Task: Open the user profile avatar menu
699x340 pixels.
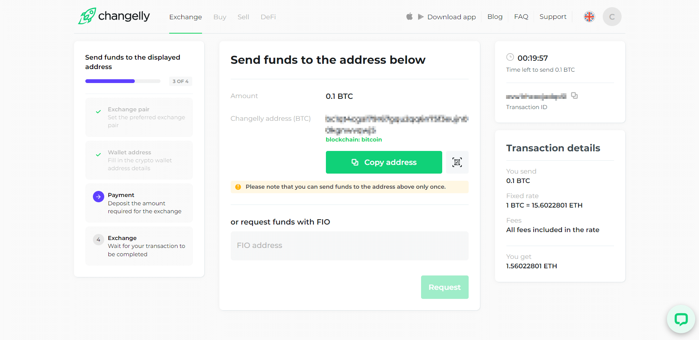Action: coord(612,17)
